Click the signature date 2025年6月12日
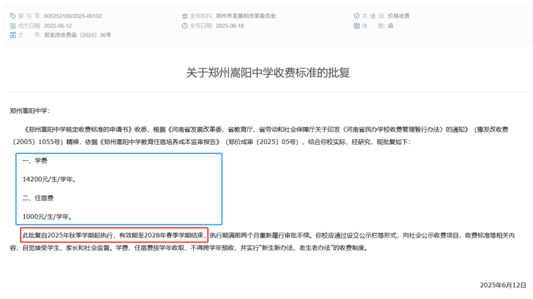 (503, 285)
